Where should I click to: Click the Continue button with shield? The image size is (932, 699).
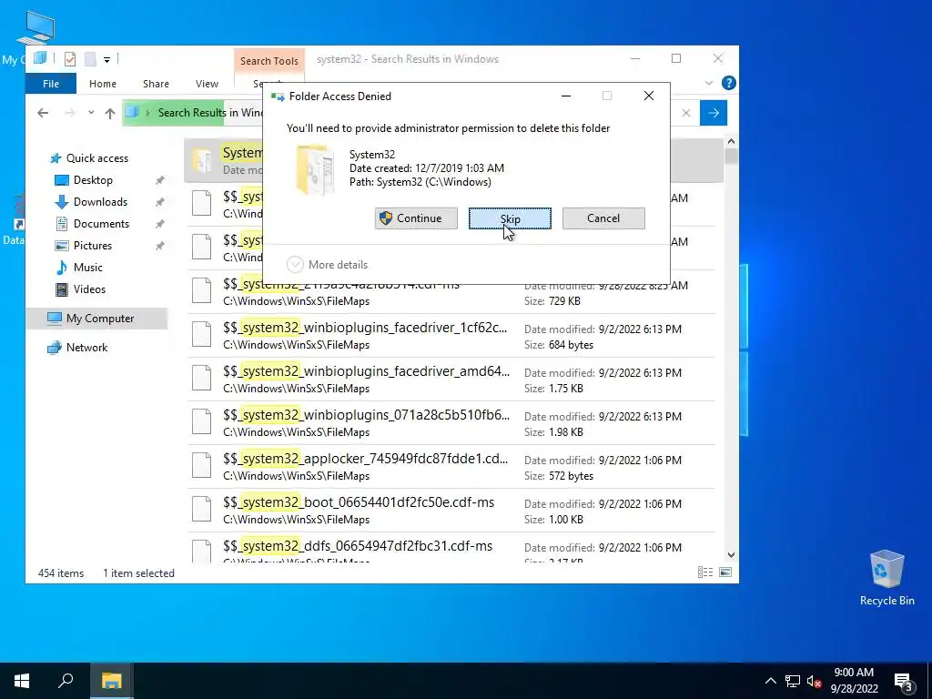(x=416, y=218)
